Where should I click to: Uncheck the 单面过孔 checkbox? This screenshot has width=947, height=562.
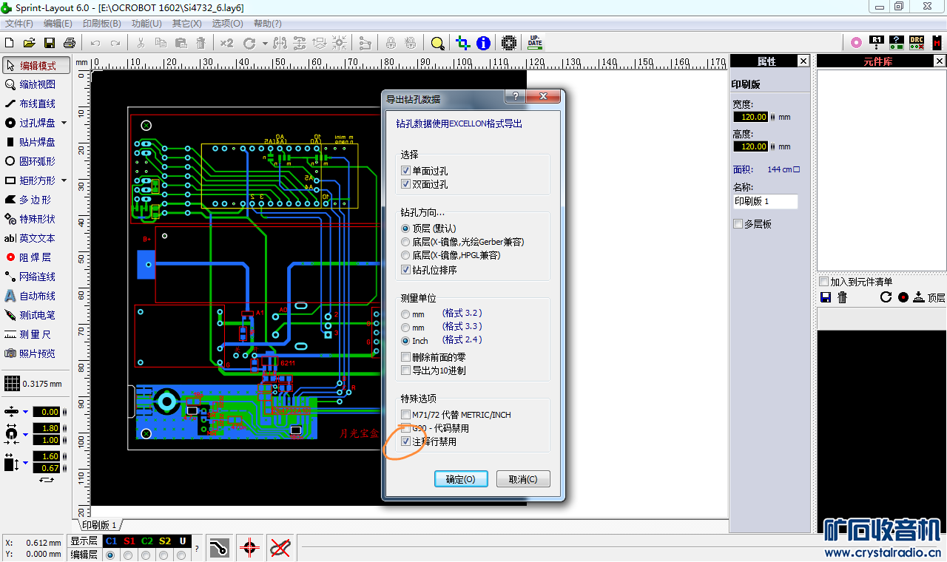click(x=405, y=171)
